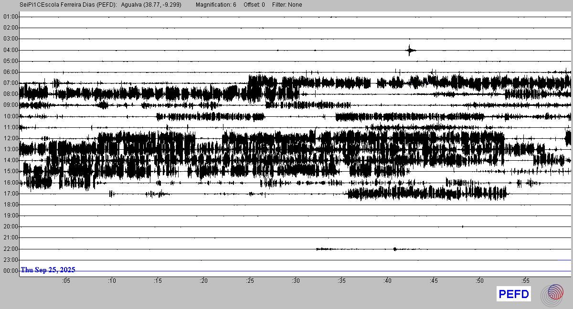Click the blue PEFD station label
The height and width of the screenshot is (309, 573).
514,294
